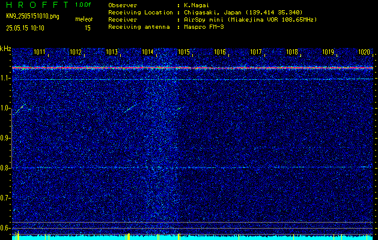
Task: Click the 1014 time marker
Action: coord(148,52)
